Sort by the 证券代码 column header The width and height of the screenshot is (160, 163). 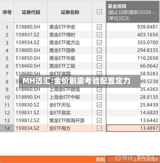[31, 12]
